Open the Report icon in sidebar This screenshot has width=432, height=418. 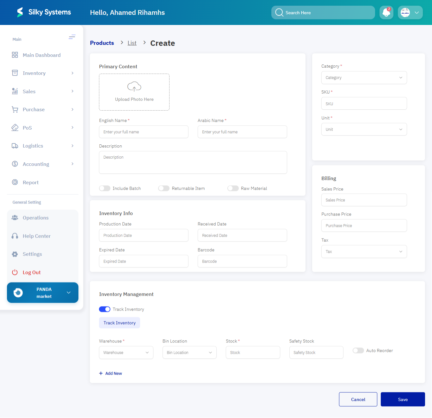point(15,182)
